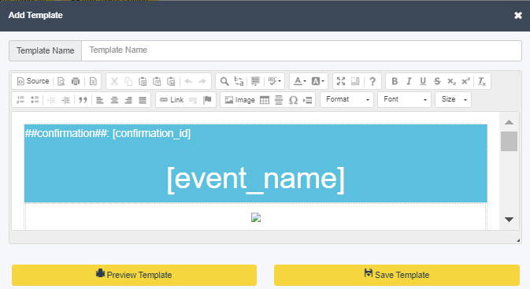Click Paste as plain text icon
The width and height of the screenshot is (530, 289).
click(157, 81)
